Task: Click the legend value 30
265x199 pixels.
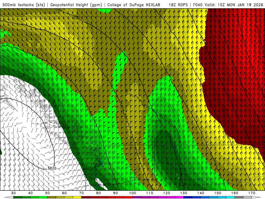Action: click(13, 193)
